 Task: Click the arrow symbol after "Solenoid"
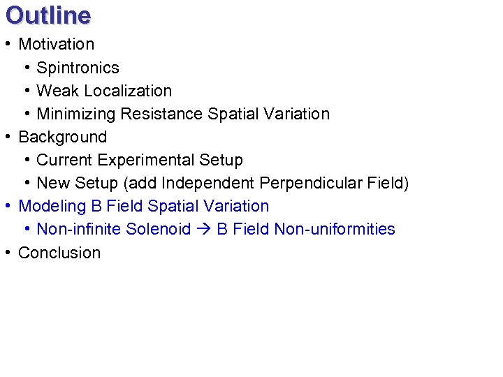coord(203,230)
